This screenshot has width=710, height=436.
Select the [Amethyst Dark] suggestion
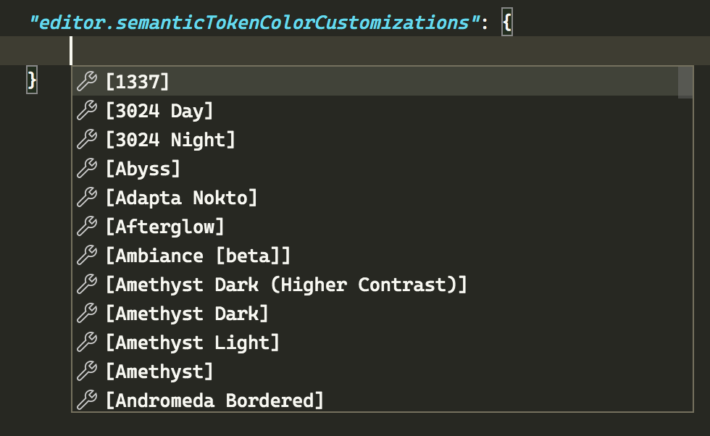(188, 314)
